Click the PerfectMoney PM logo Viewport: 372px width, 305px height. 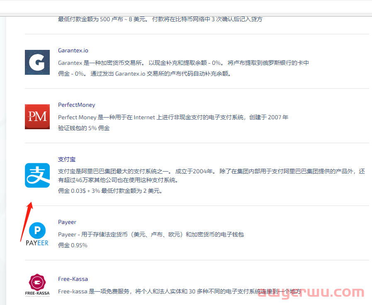[x=37, y=117]
